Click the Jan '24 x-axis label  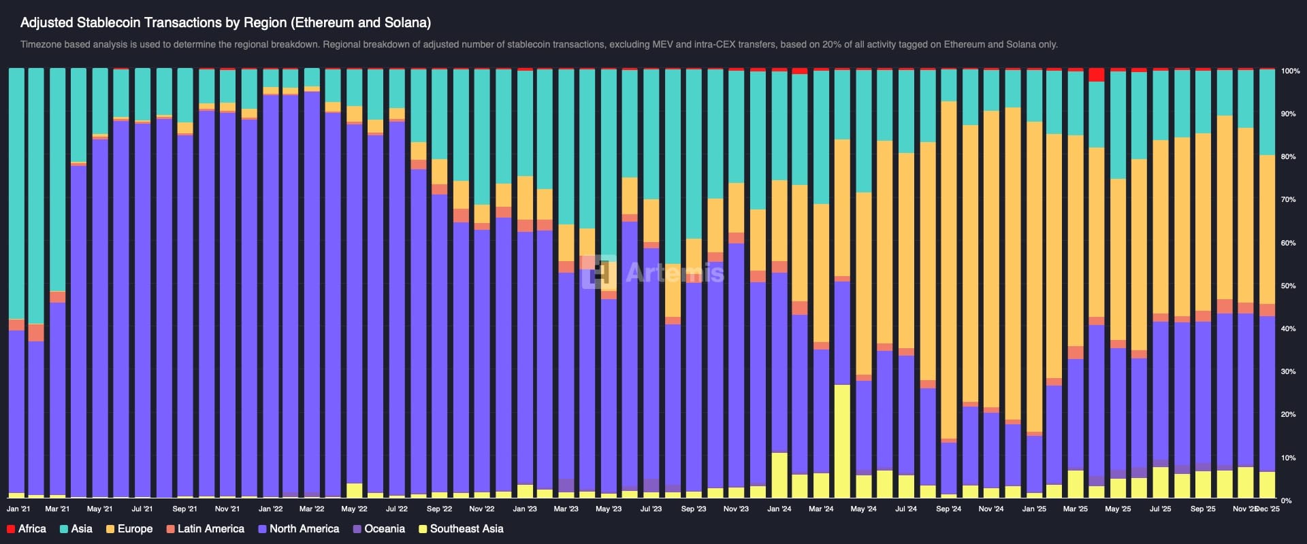(779, 509)
